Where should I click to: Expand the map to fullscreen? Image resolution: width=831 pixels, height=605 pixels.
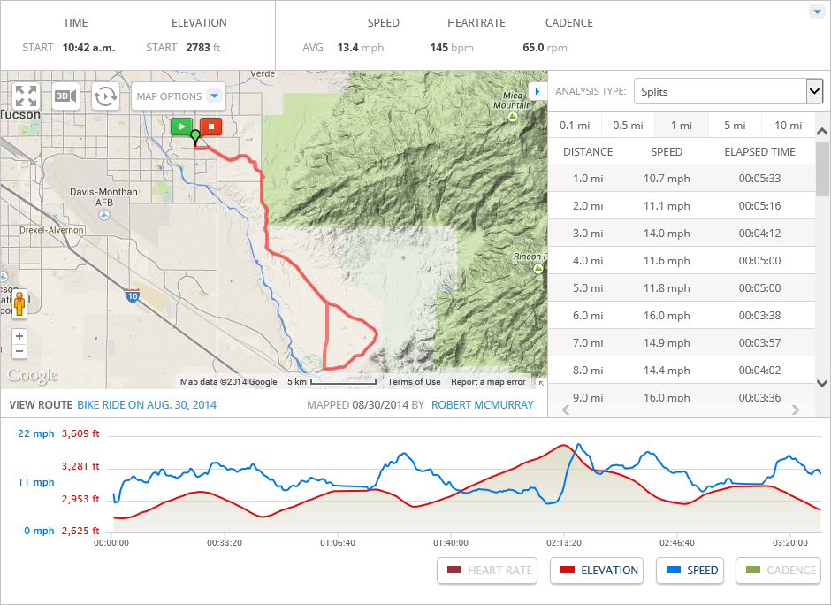tap(26, 96)
